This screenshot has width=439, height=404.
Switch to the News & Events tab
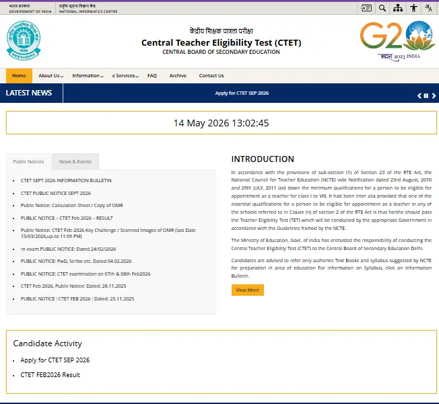tap(75, 161)
